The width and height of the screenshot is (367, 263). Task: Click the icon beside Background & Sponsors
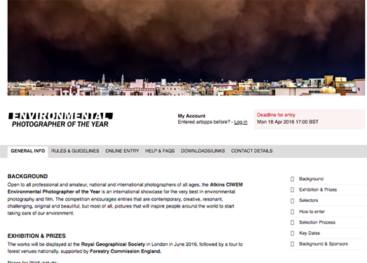coord(293,244)
